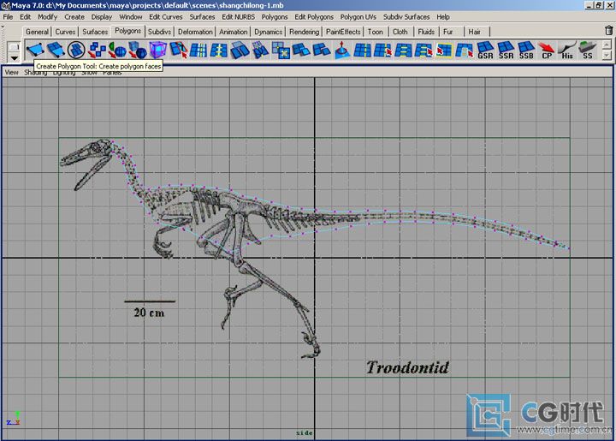616x441 pixels.
Task: Click the horizontal rungs icon with red cursor
Action: pos(423,50)
